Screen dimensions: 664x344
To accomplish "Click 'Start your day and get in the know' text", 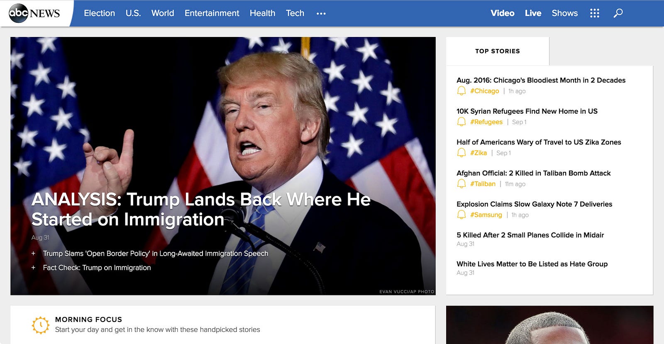I will [158, 329].
